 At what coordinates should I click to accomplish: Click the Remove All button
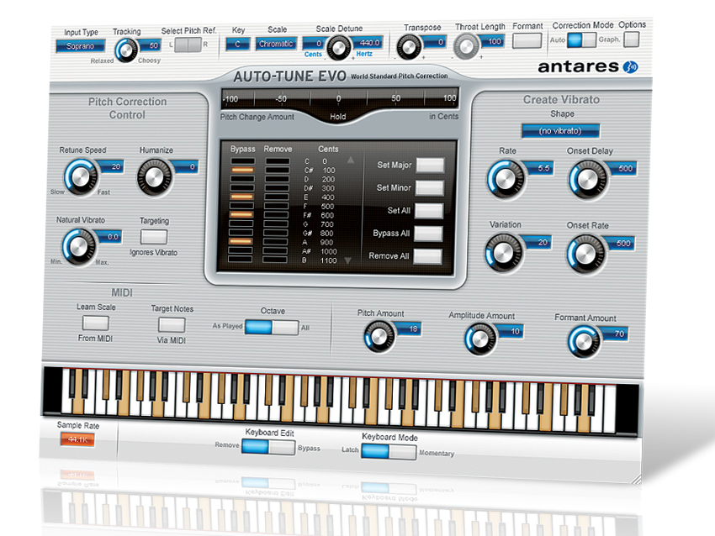click(427, 256)
